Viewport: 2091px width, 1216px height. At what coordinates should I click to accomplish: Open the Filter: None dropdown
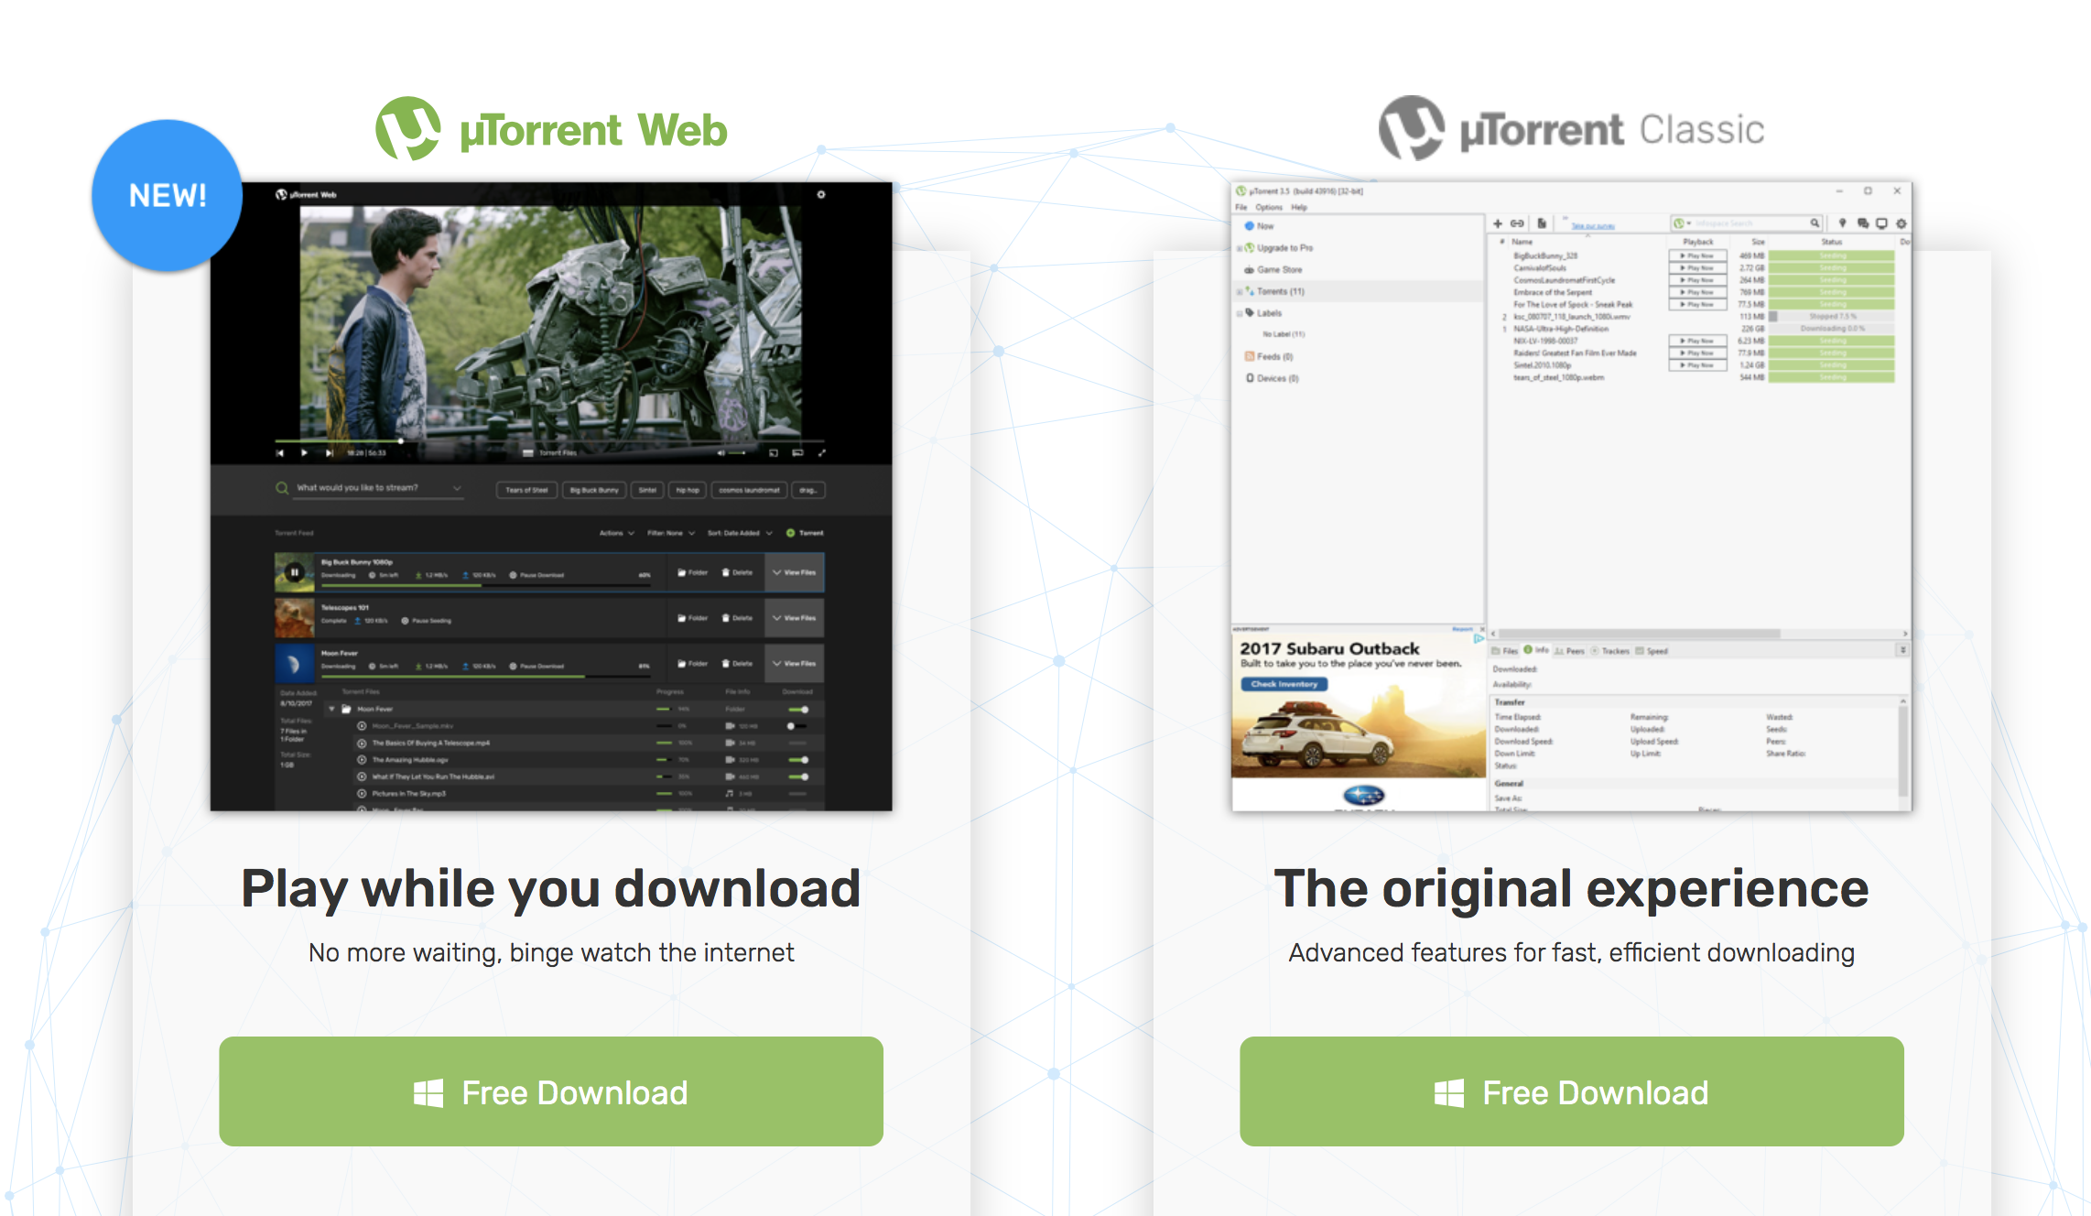point(671,533)
